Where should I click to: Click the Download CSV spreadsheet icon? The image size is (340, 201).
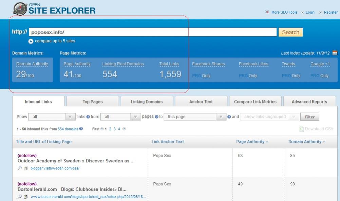coord(301,129)
